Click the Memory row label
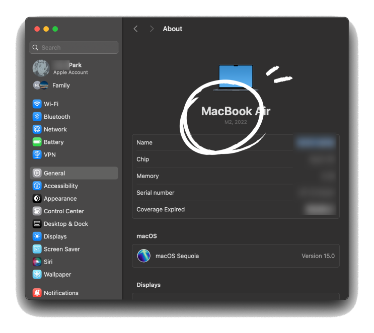Screen dimensions: 374x333 [x=147, y=176]
